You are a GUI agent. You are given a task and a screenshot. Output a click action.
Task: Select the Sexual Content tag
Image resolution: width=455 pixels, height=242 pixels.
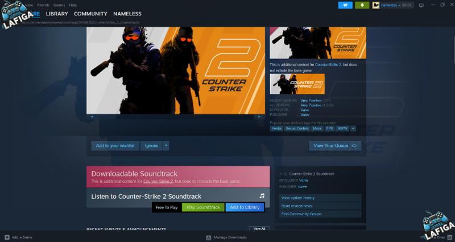pos(297,129)
